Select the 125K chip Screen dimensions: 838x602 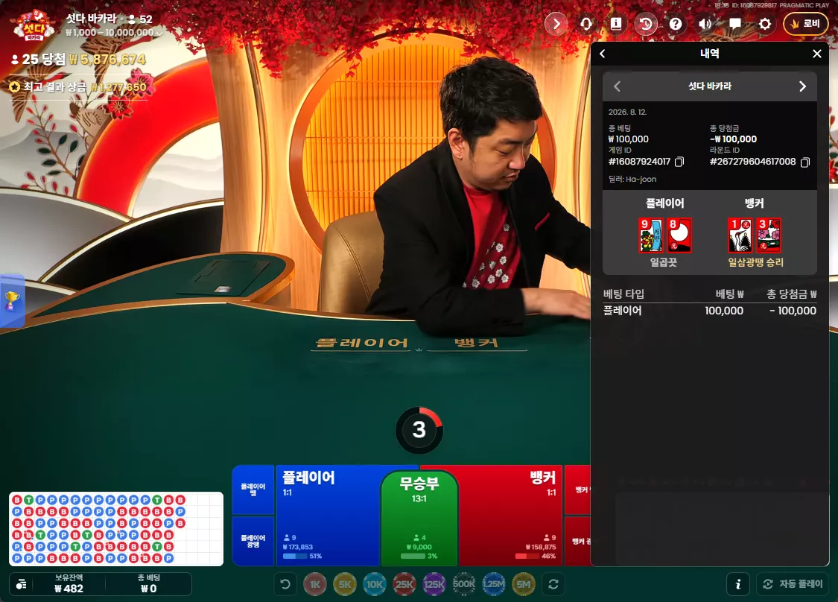click(x=434, y=584)
